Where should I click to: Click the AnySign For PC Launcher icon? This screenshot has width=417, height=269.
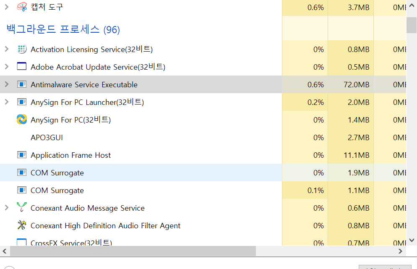pos(22,102)
